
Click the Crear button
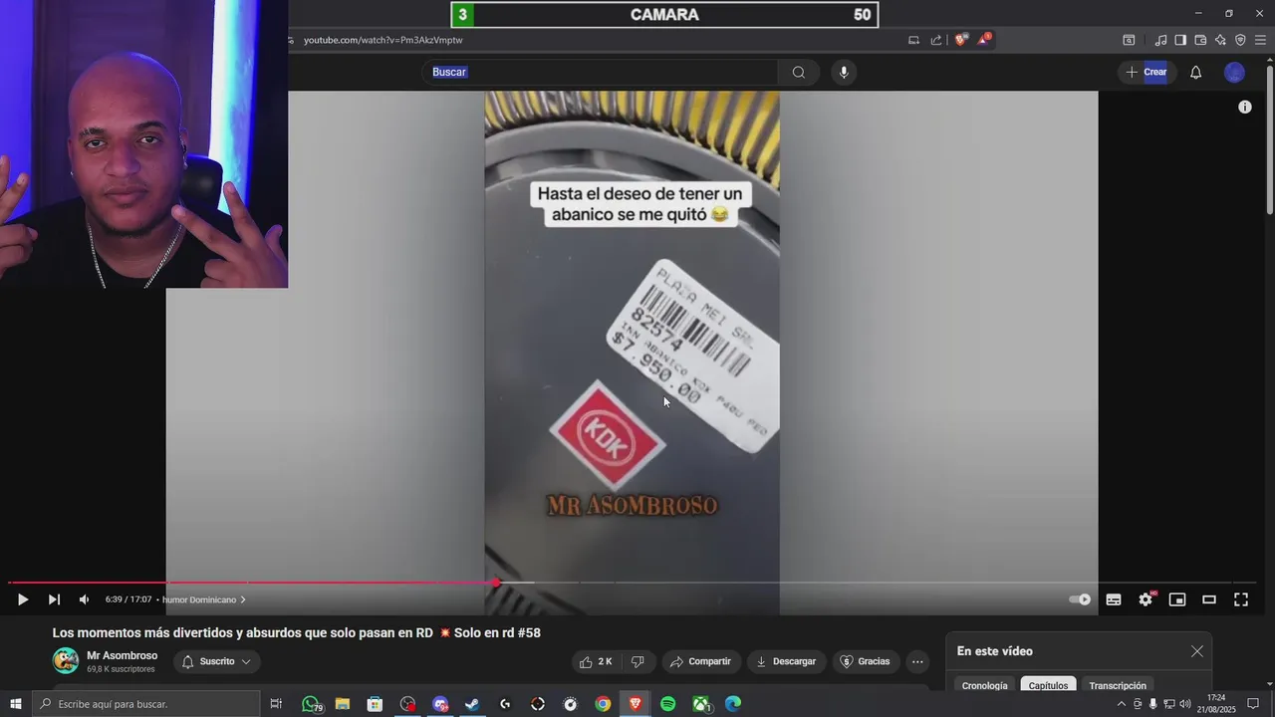click(1146, 72)
